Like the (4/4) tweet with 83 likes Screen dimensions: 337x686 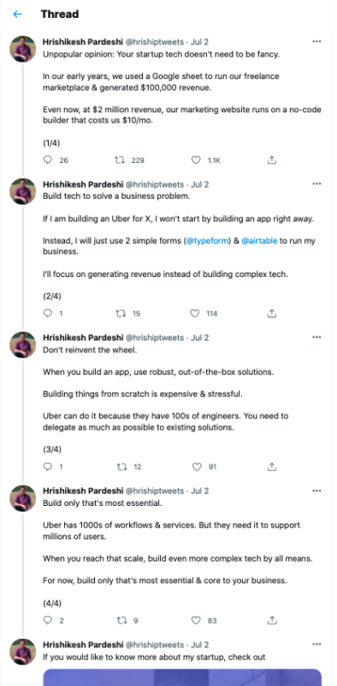point(196,620)
